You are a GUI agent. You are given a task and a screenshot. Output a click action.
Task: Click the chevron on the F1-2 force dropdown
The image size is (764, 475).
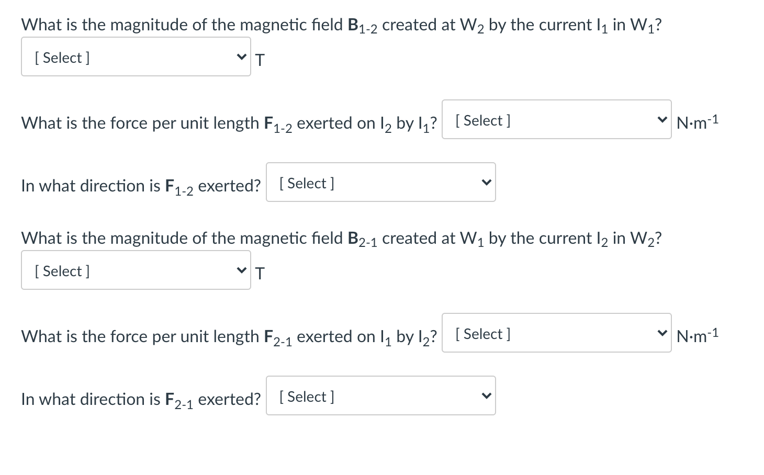(662, 120)
